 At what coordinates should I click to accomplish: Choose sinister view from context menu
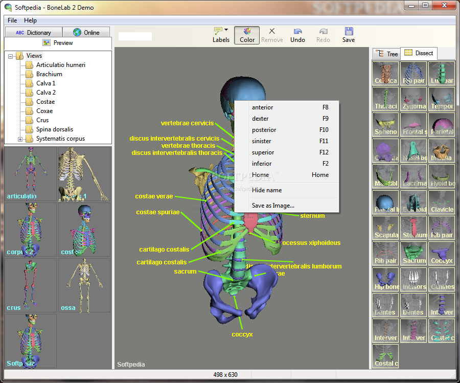tap(287, 141)
